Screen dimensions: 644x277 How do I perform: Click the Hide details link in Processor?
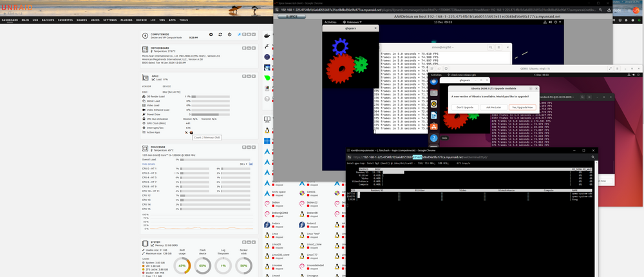click(x=149, y=164)
